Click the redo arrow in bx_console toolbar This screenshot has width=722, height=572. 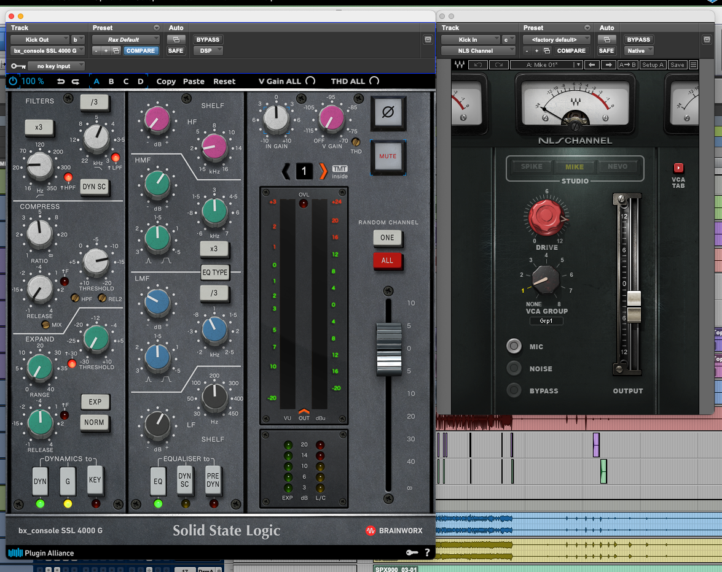[76, 82]
